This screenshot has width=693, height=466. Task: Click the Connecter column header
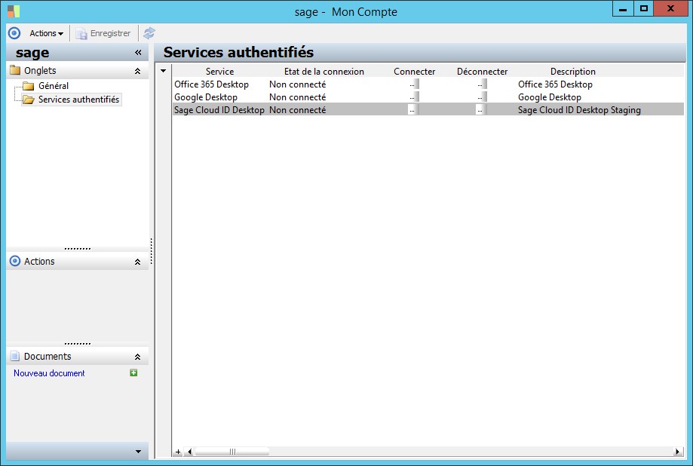point(414,71)
